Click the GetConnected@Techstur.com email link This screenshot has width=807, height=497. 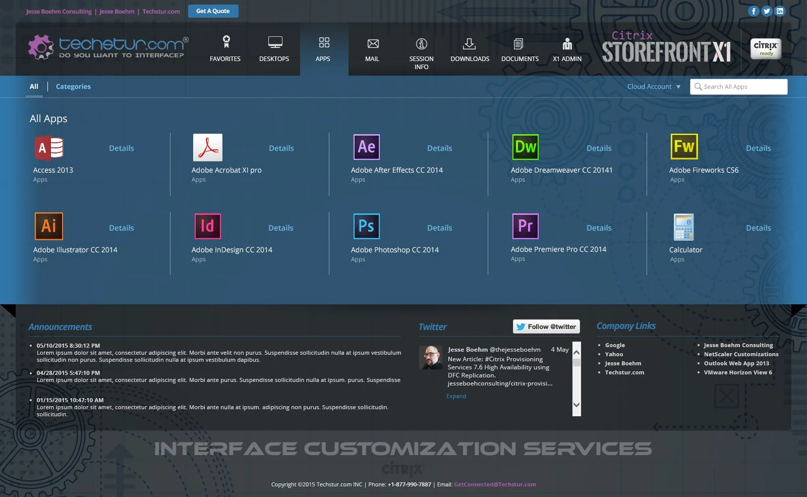click(x=495, y=484)
